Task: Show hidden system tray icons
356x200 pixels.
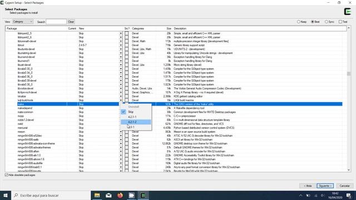Action: [x=300, y=196]
